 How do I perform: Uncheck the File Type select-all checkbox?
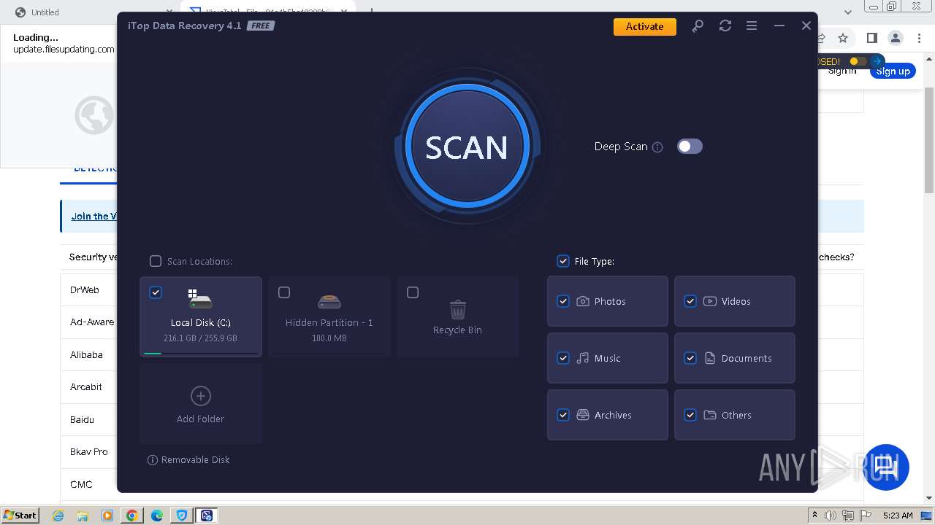(x=563, y=261)
